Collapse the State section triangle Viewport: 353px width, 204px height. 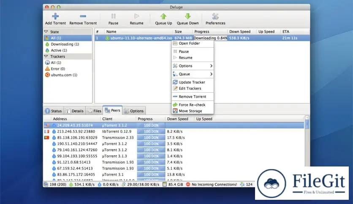[x=46, y=32]
